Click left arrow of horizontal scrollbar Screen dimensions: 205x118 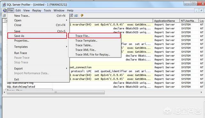4,92
